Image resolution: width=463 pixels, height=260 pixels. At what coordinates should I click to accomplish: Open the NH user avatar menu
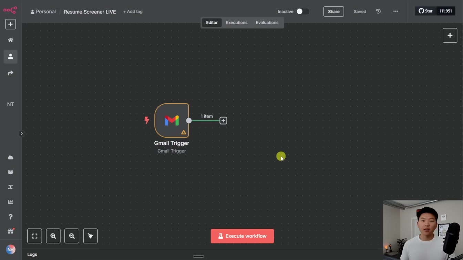coord(10,249)
